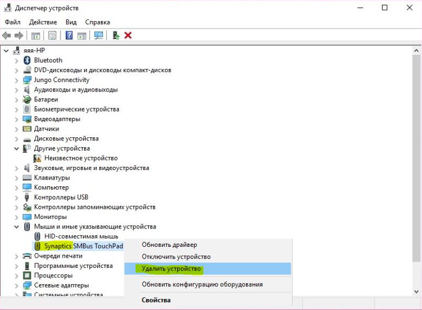
Task: Click the Bluetooth category icon
Action: (27, 60)
